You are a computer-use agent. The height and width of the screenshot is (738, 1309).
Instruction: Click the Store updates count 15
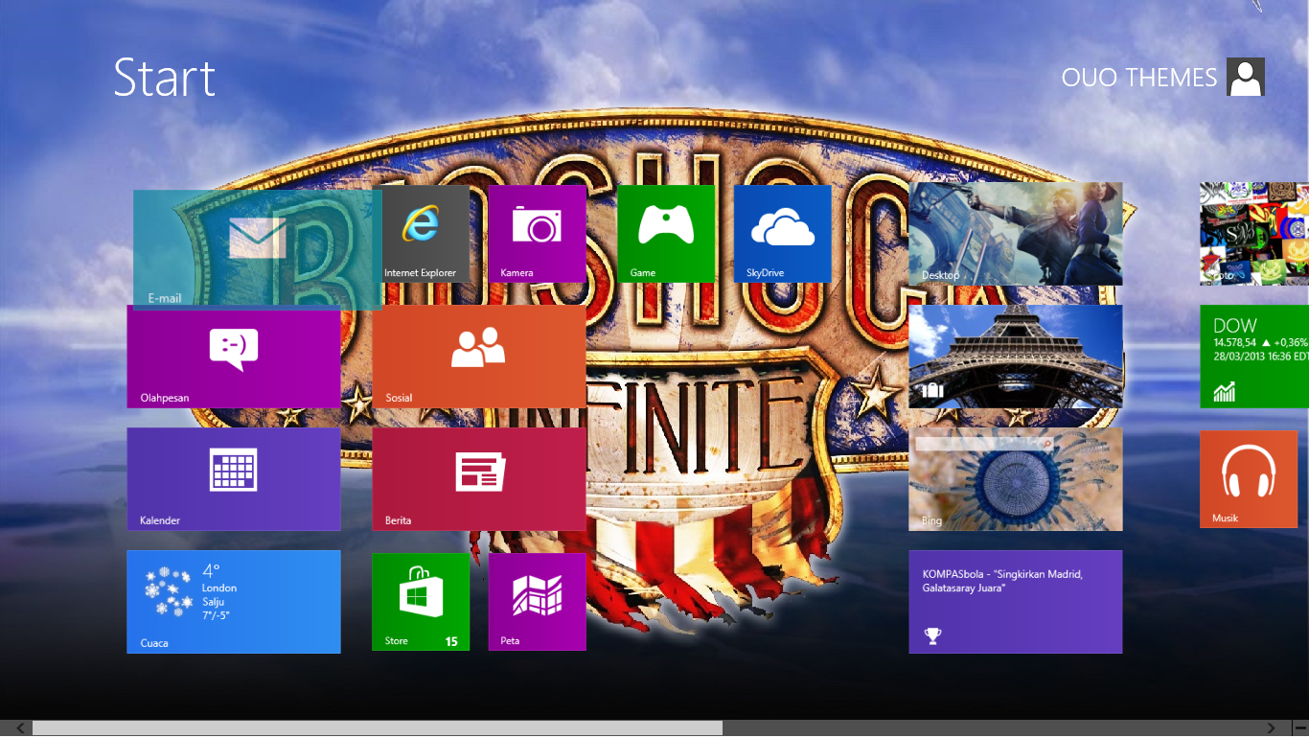coord(451,641)
